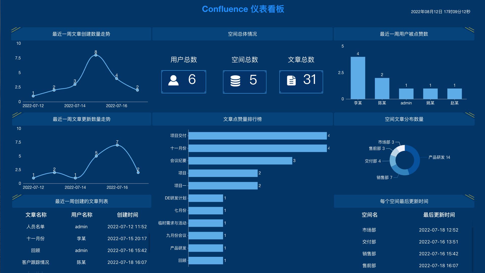The width and height of the screenshot is (485, 273).
Task: Click the data point labeled 7 in update trend
Action: [x=117, y=146]
